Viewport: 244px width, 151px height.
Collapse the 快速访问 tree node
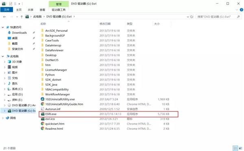click(x=3, y=27)
